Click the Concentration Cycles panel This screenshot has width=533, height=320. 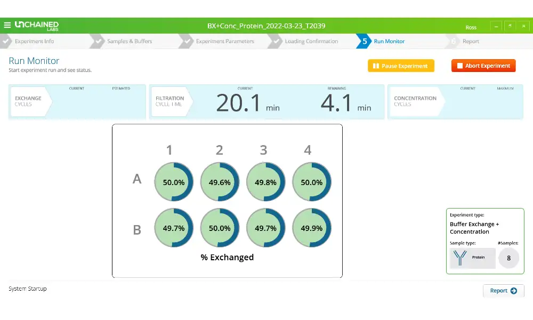click(455, 101)
